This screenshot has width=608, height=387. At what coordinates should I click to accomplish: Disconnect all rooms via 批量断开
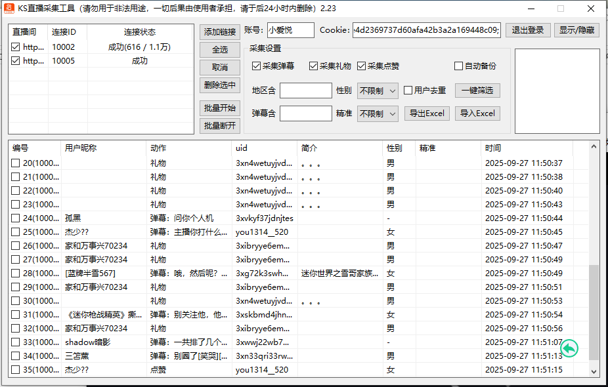click(x=219, y=125)
